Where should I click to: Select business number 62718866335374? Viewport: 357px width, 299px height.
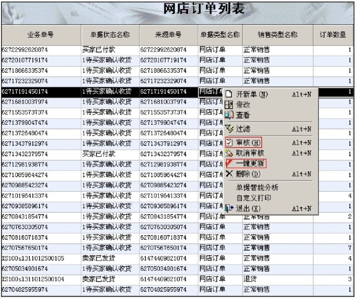tap(25, 71)
